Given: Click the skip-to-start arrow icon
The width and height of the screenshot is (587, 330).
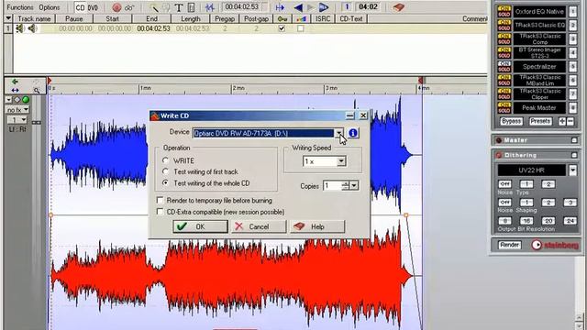Looking at the screenshot, I should [280, 7].
